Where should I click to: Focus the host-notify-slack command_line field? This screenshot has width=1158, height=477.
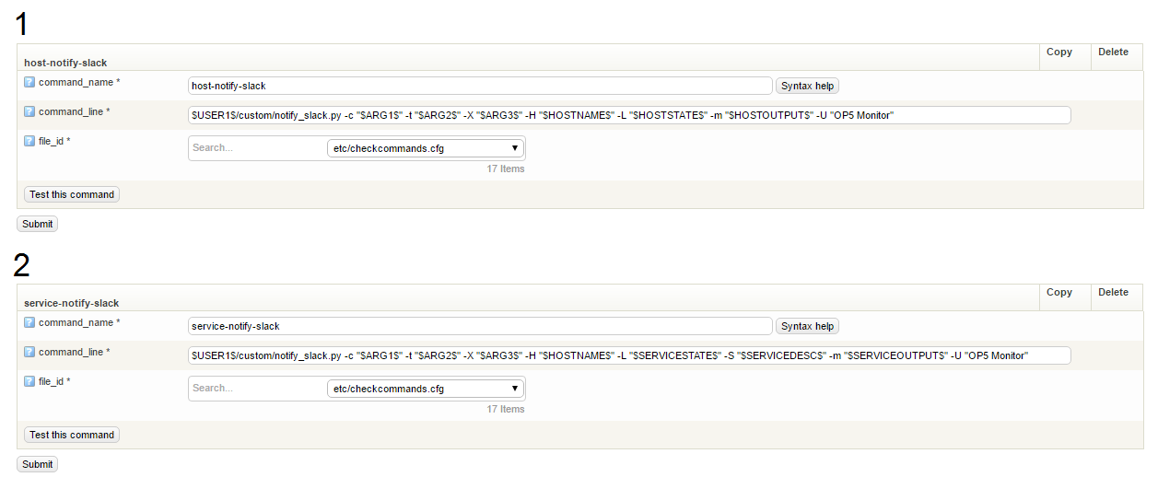(x=629, y=115)
